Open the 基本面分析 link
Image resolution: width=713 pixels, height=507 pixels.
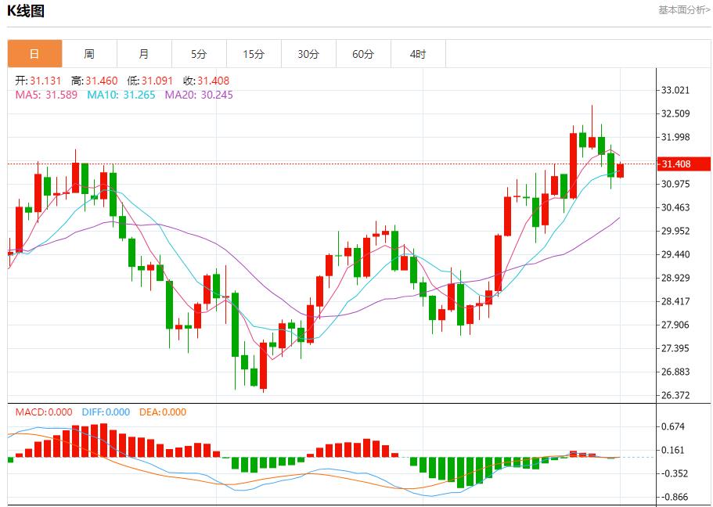click(684, 10)
